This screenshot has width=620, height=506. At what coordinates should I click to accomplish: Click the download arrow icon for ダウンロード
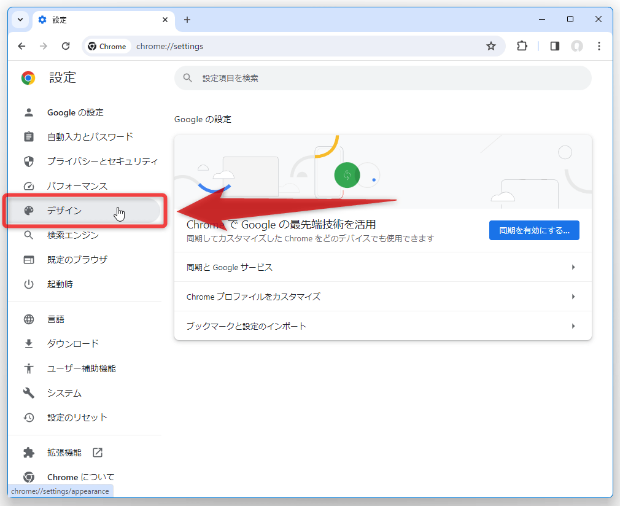click(x=29, y=344)
